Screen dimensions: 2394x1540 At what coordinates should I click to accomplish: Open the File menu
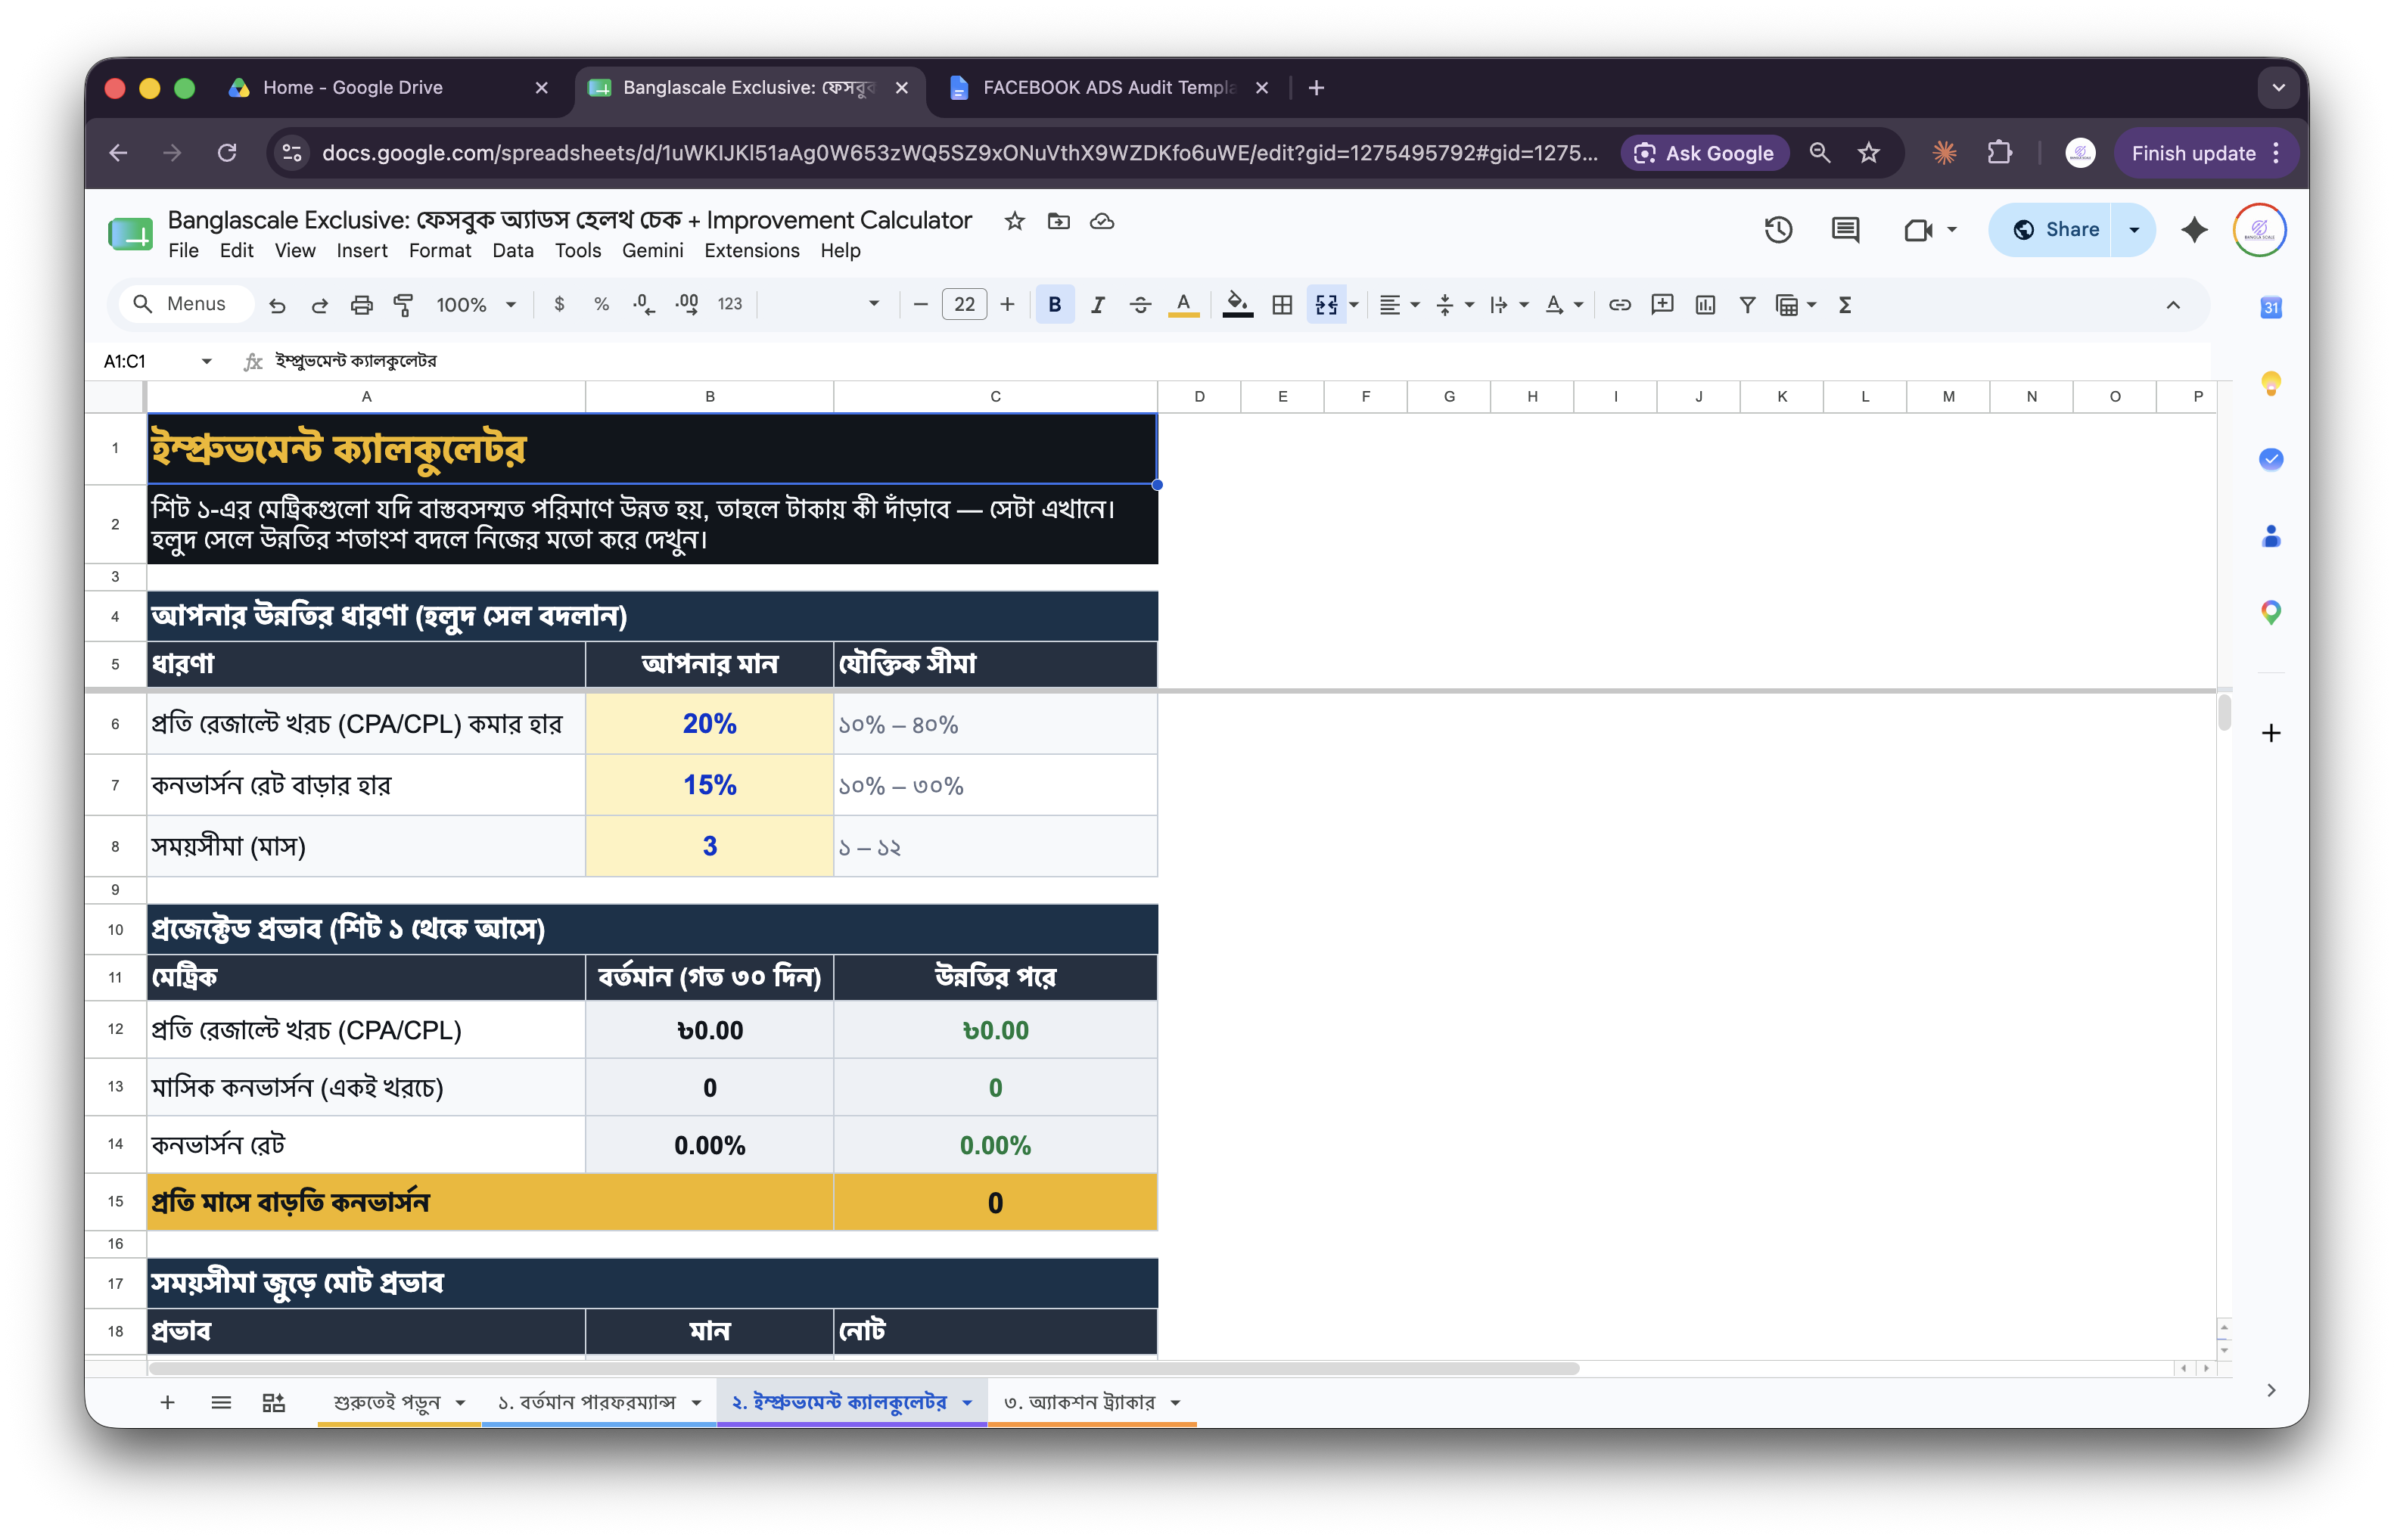[x=183, y=251]
